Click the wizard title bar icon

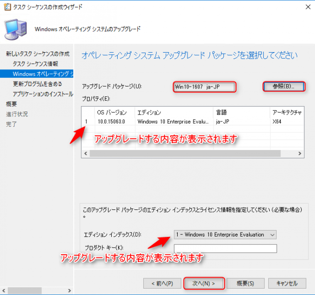point(6,7)
